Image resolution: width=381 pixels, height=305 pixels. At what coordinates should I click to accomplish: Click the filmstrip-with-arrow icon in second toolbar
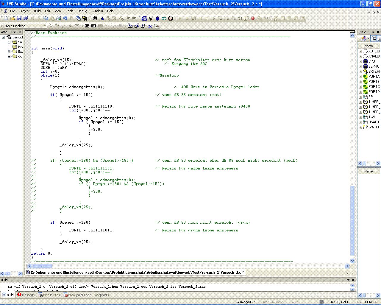[x=137, y=26]
